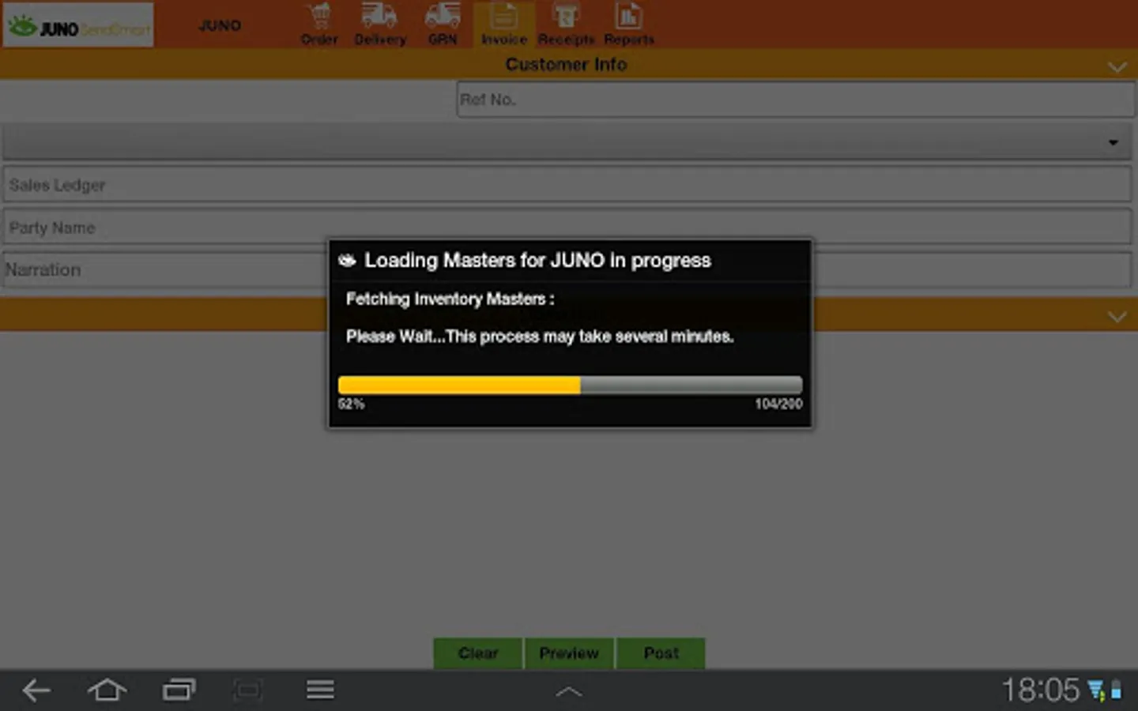The image size is (1138, 711).
Task: Tap the Android home icon
Action: coord(107,690)
